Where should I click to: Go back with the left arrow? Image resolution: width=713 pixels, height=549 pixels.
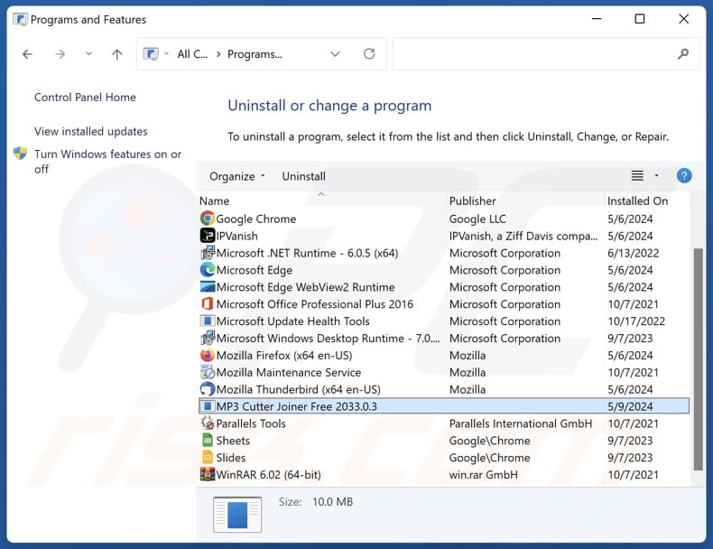coord(28,54)
